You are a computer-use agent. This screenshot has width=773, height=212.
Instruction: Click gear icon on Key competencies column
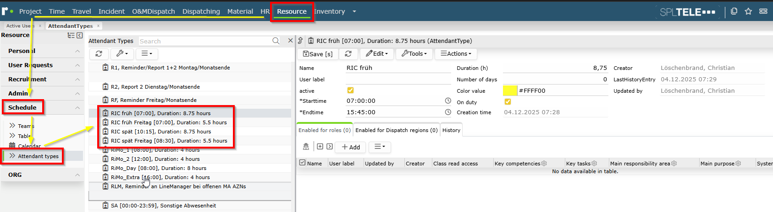(x=544, y=163)
